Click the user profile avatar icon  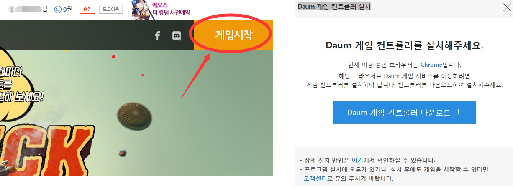click(x=11, y=9)
